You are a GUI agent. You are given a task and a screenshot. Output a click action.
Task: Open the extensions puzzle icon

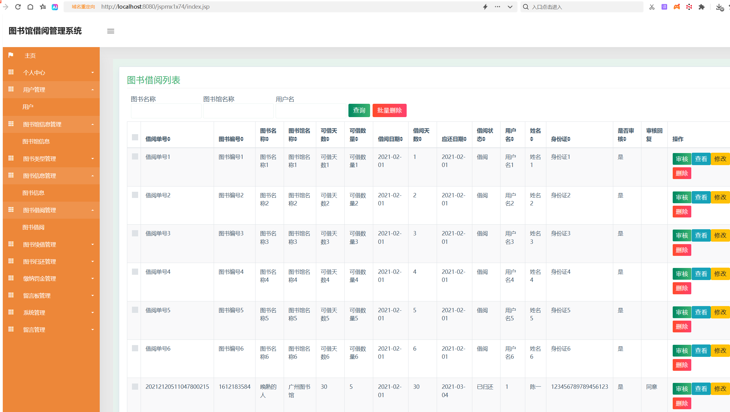(702, 7)
